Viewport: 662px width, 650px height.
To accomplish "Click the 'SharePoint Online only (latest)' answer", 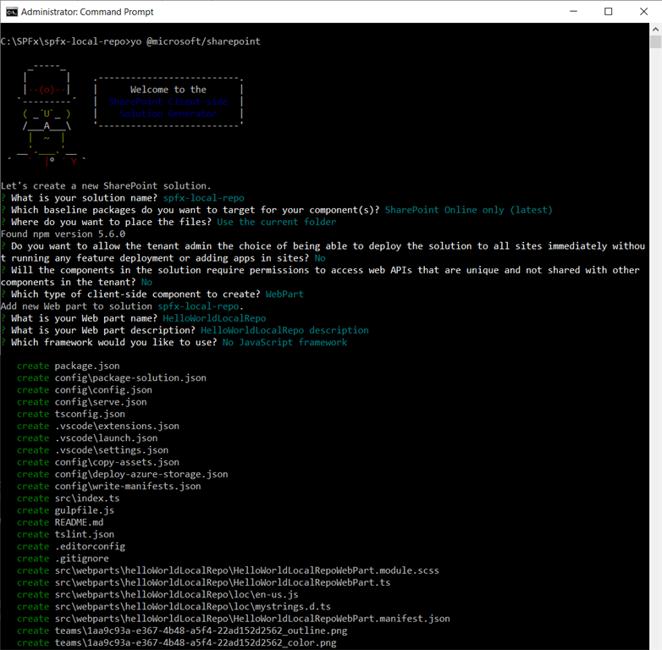I will 468,210.
